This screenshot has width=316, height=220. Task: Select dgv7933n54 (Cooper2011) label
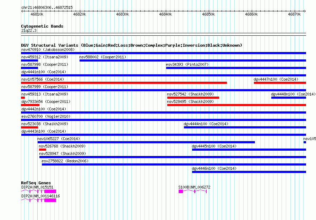click(x=46, y=102)
